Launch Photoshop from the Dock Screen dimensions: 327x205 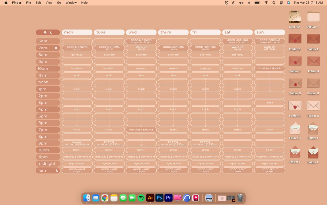tap(159, 198)
